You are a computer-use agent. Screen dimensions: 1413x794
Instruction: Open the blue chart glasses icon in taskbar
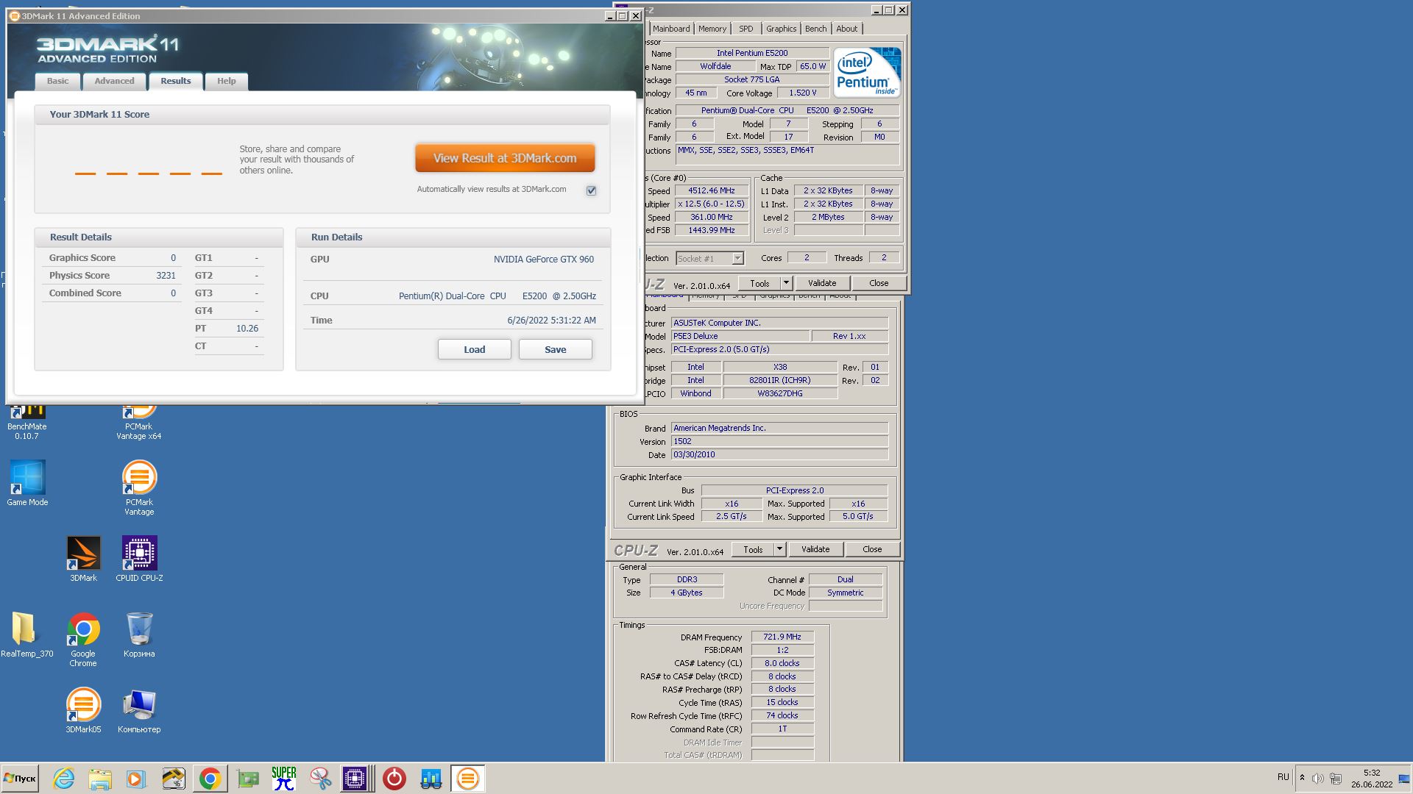point(431,779)
